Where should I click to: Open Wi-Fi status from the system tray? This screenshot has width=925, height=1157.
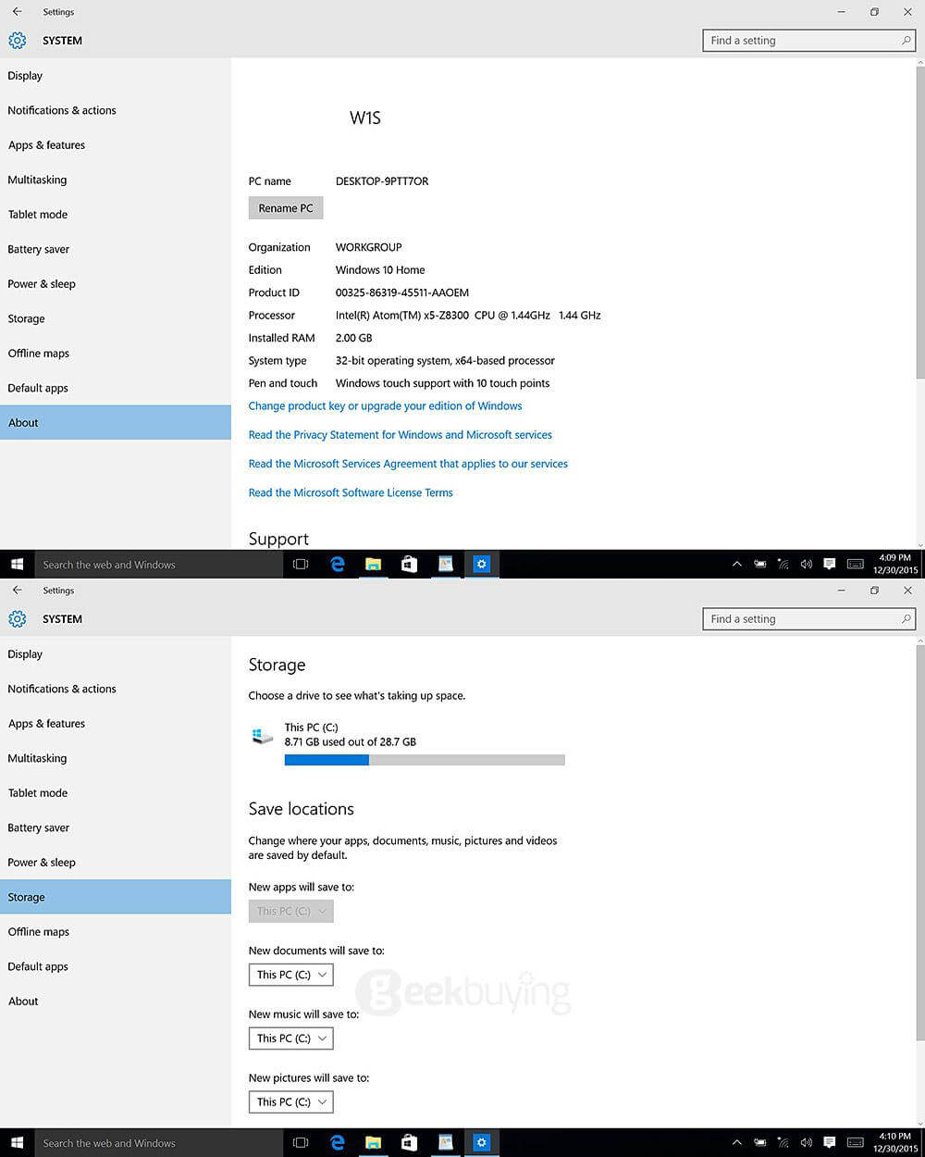(x=783, y=1142)
